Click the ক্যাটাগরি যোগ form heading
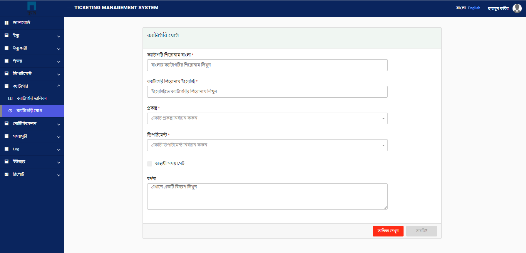526x253 pixels. point(163,35)
